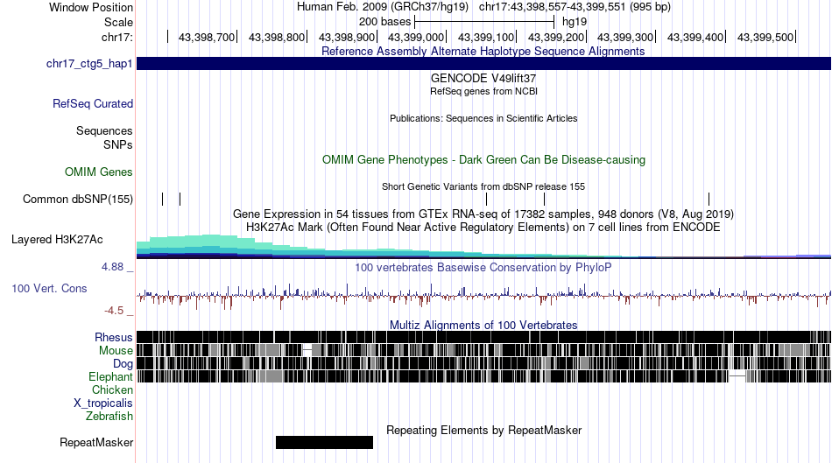Image resolution: width=832 pixels, height=463 pixels.
Task: Click the Mouse species label
Action: pos(116,351)
